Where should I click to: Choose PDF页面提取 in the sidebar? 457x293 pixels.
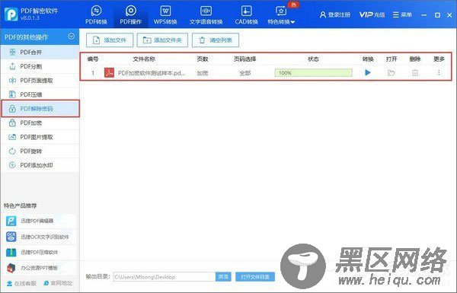point(40,81)
